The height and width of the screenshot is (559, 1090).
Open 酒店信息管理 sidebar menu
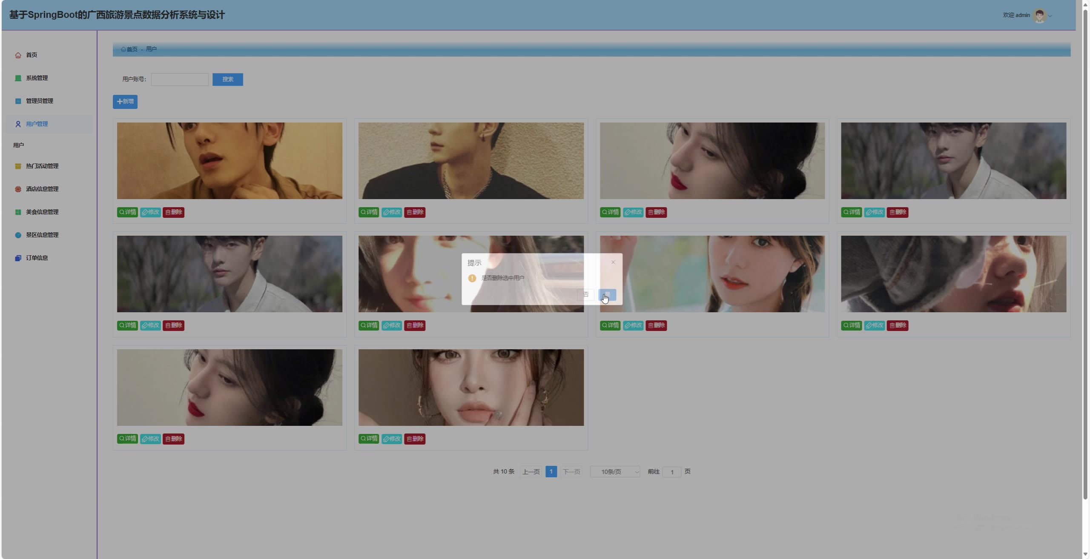[42, 189]
